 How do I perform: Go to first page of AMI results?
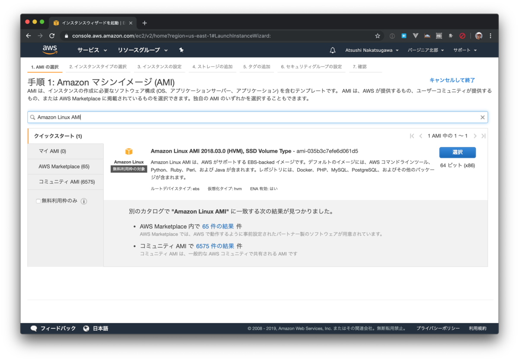click(x=412, y=136)
